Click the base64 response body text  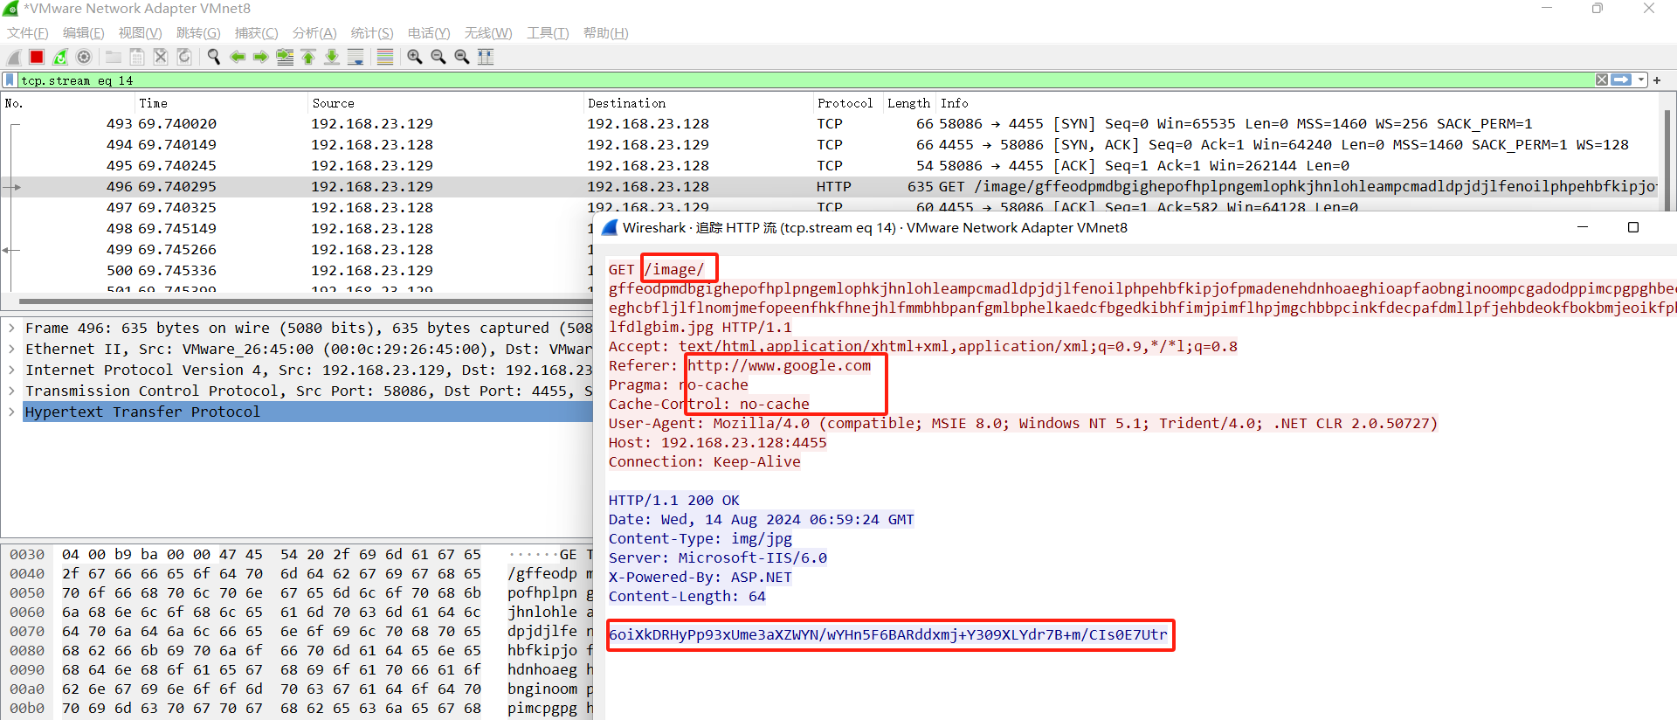[x=887, y=635]
